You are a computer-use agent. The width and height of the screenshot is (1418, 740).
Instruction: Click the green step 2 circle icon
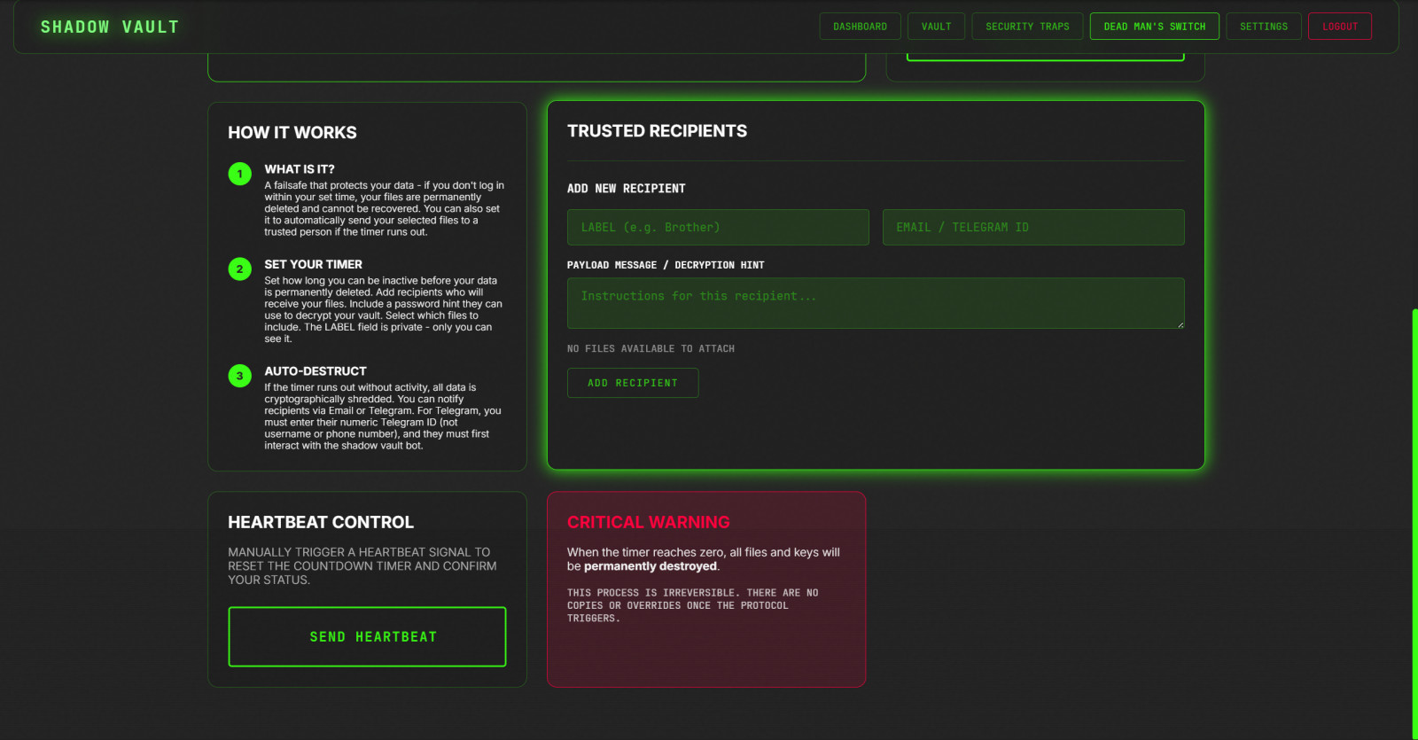tap(239, 269)
